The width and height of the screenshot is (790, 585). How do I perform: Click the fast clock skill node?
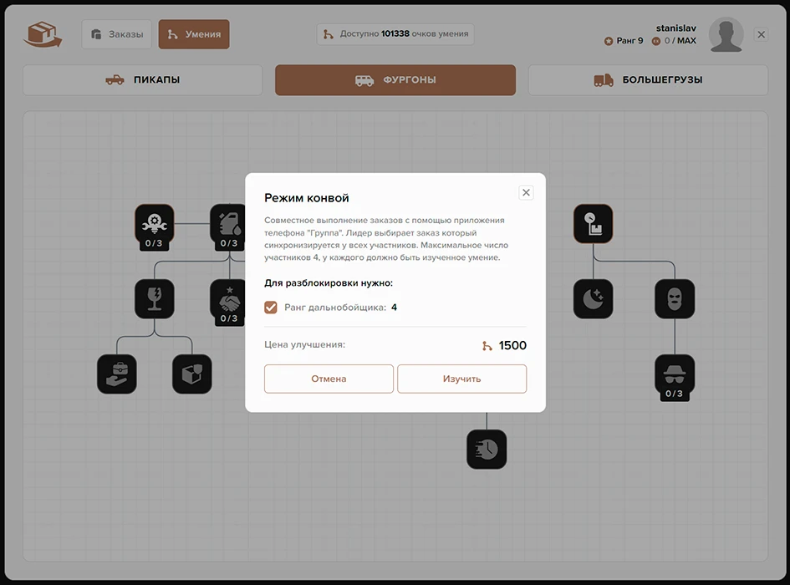tap(487, 449)
